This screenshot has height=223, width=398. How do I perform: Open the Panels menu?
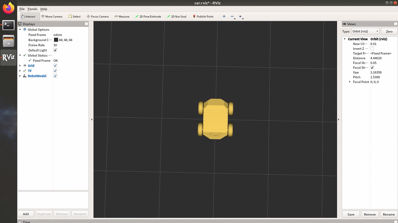coord(32,9)
